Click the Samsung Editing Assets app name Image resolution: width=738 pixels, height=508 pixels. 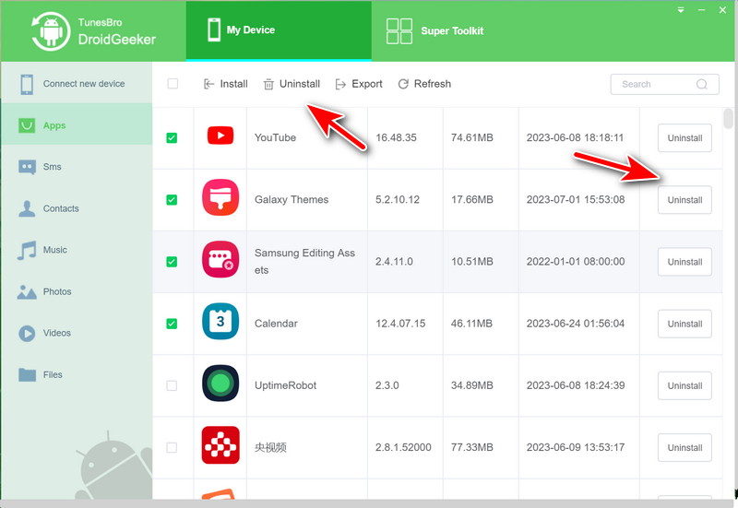[304, 262]
